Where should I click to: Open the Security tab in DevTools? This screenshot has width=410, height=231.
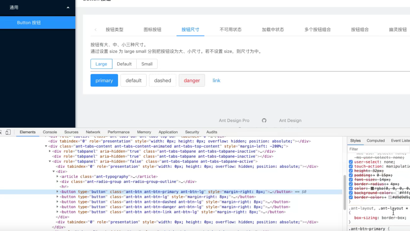click(x=192, y=132)
